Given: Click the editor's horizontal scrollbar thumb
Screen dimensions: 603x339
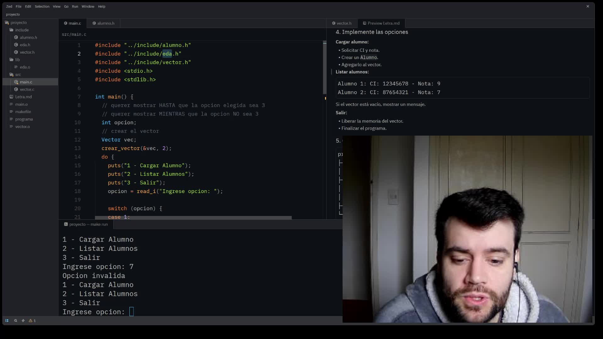Looking at the screenshot, I should (193, 218).
